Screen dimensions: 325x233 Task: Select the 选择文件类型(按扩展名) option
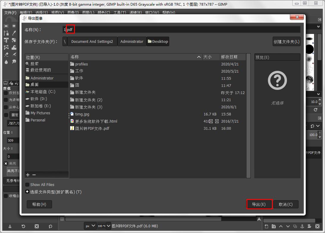[27, 191]
